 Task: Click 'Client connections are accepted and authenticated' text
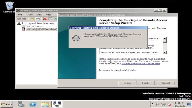(128, 52)
